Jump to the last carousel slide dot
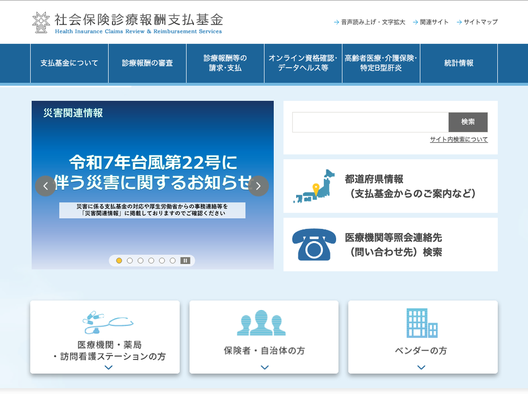This screenshot has width=528, height=396. 172,260
